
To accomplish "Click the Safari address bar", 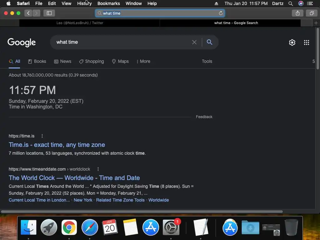I will [x=160, y=13].
